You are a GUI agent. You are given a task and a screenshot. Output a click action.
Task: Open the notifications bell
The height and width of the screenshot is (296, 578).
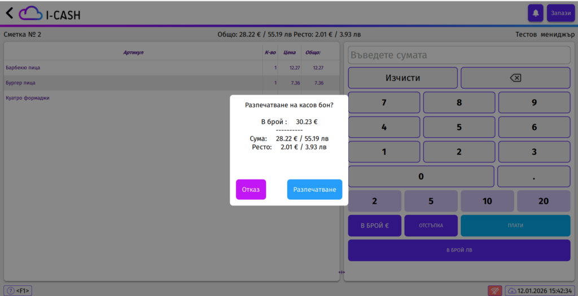[535, 13]
